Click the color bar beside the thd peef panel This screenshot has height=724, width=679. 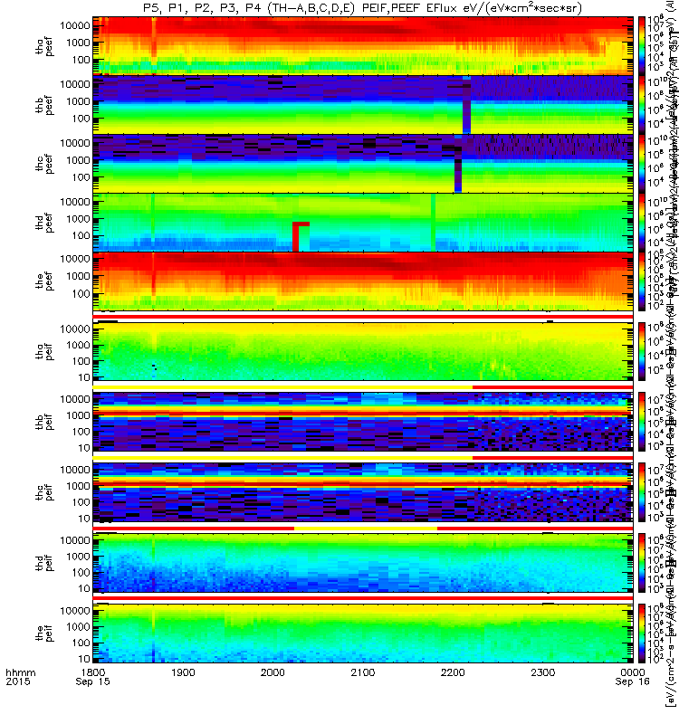pos(642,223)
